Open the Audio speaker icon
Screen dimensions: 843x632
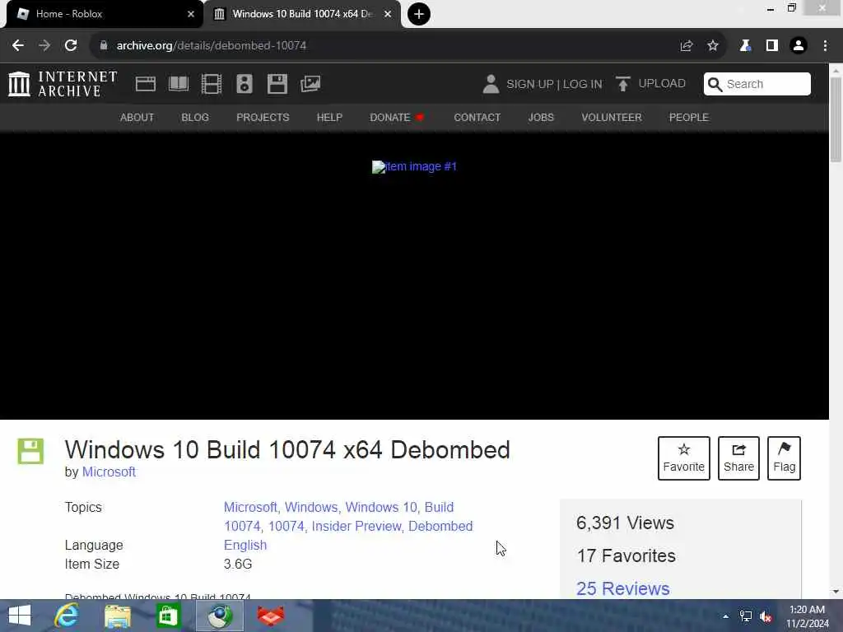point(244,84)
